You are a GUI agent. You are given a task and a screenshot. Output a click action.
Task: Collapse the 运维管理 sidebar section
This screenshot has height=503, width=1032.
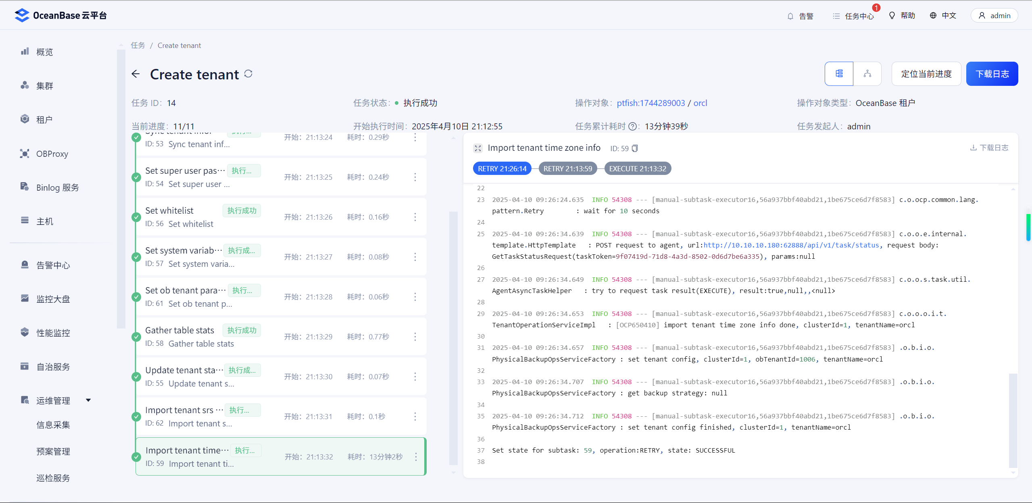[x=88, y=400]
